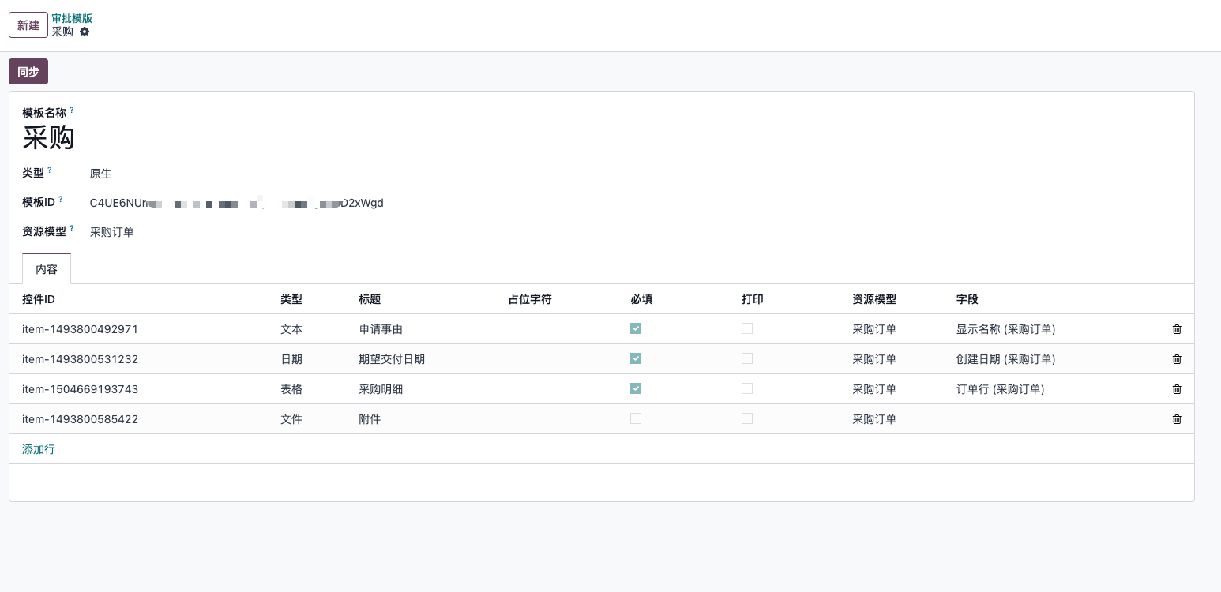Open the 类型 field showing 原生

pyautogui.click(x=101, y=174)
